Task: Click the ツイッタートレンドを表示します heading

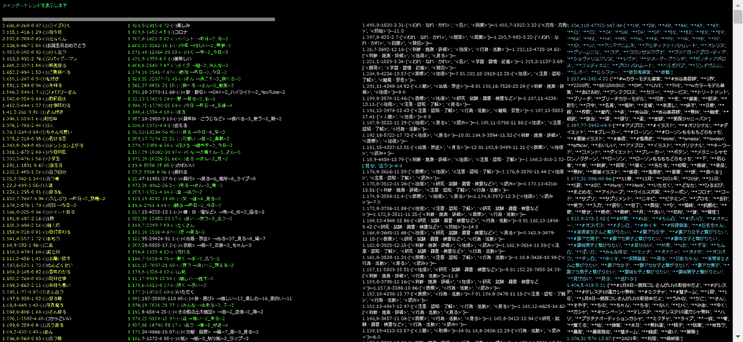Action: click(x=33, y=6)
